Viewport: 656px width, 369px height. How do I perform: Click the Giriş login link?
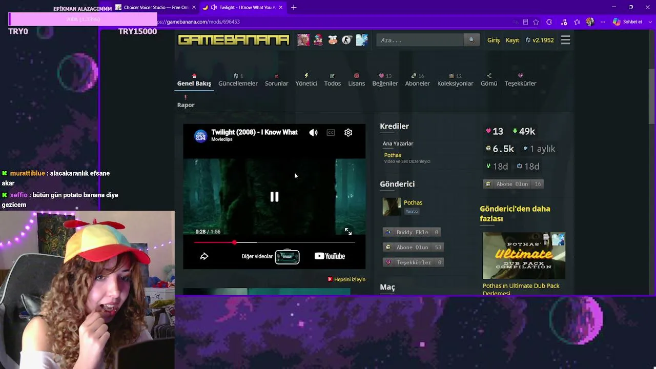pos(494,40)
